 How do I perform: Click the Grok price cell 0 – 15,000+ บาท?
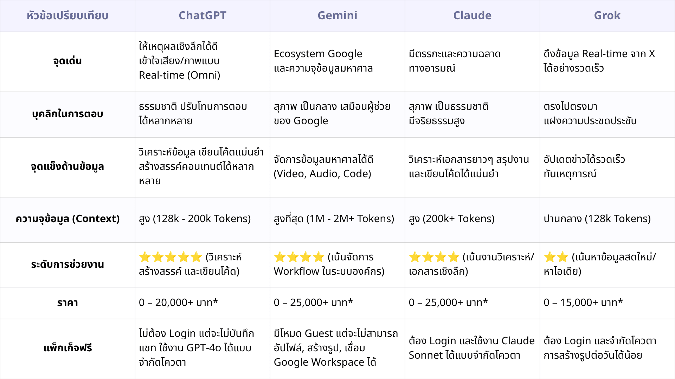[x=583, y=302]
